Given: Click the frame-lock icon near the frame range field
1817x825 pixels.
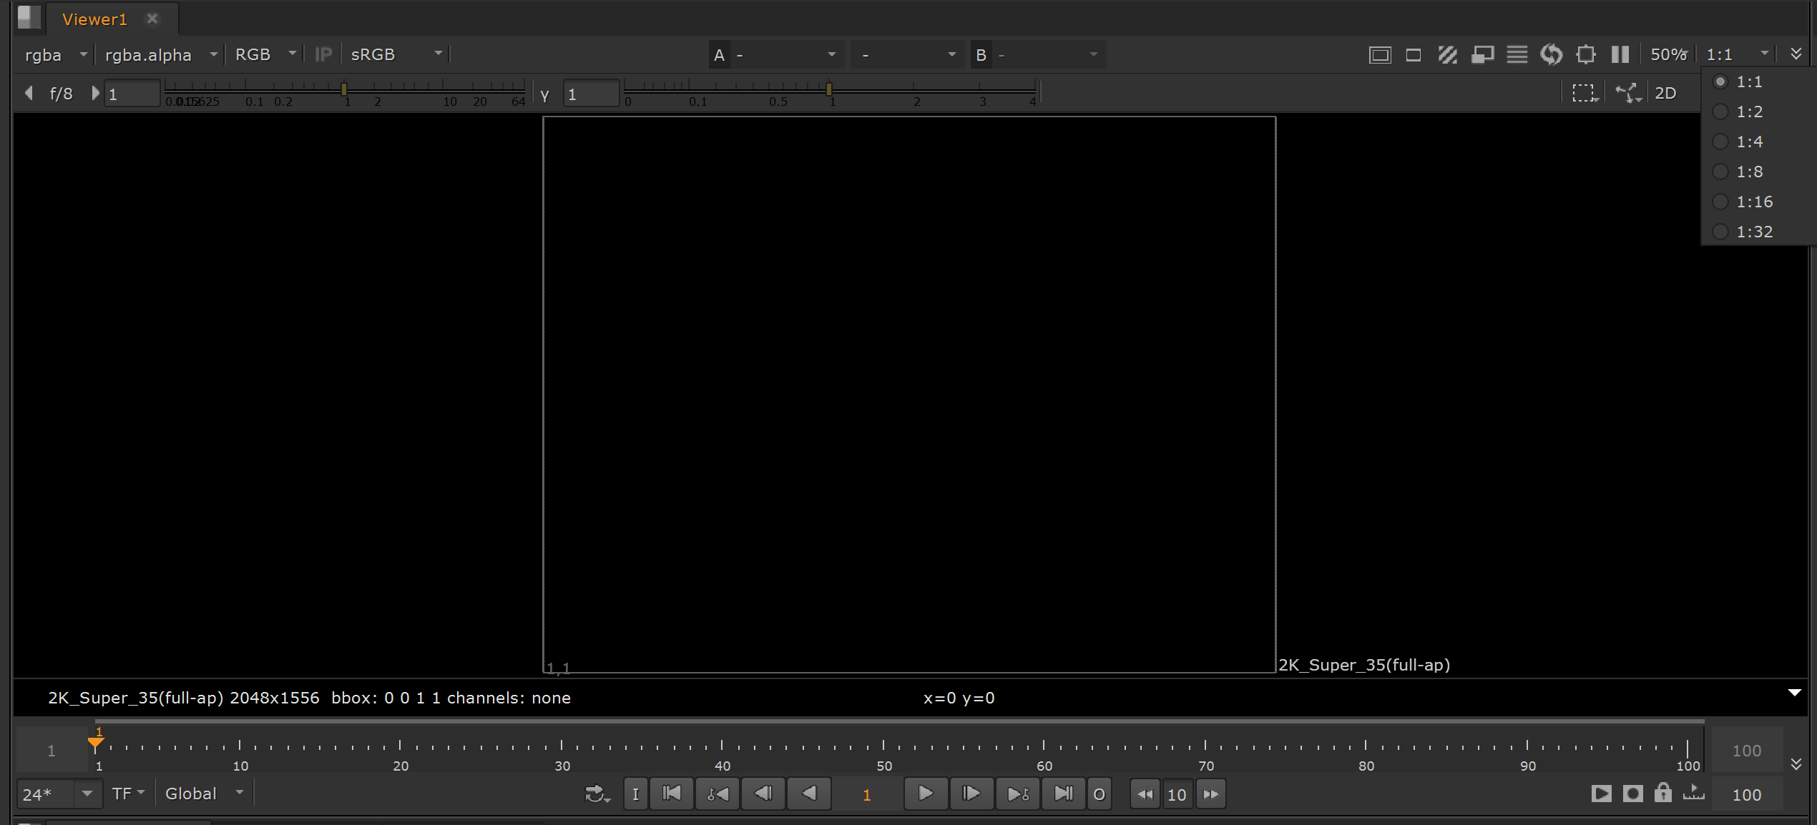Looking at the screenshot, I should (1663, 794).
